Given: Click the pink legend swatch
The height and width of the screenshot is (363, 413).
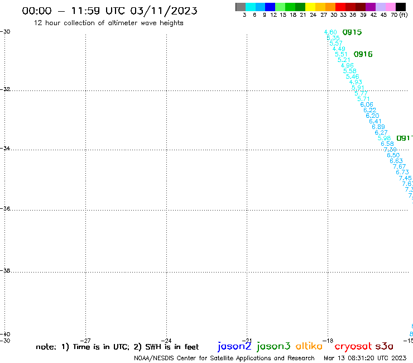Looking at the screenshot, I should click(390, 7).
